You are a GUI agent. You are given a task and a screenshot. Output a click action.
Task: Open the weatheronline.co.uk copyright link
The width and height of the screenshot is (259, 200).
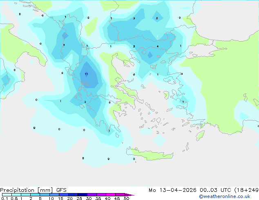click(x=225, y=196)
